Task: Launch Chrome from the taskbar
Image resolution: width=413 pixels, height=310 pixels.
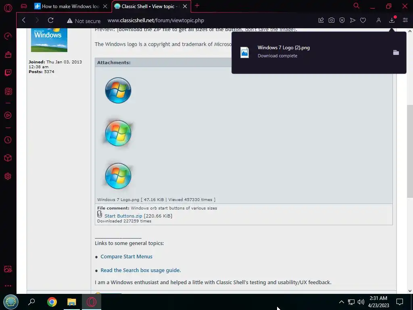Action: tap(52, 302)
